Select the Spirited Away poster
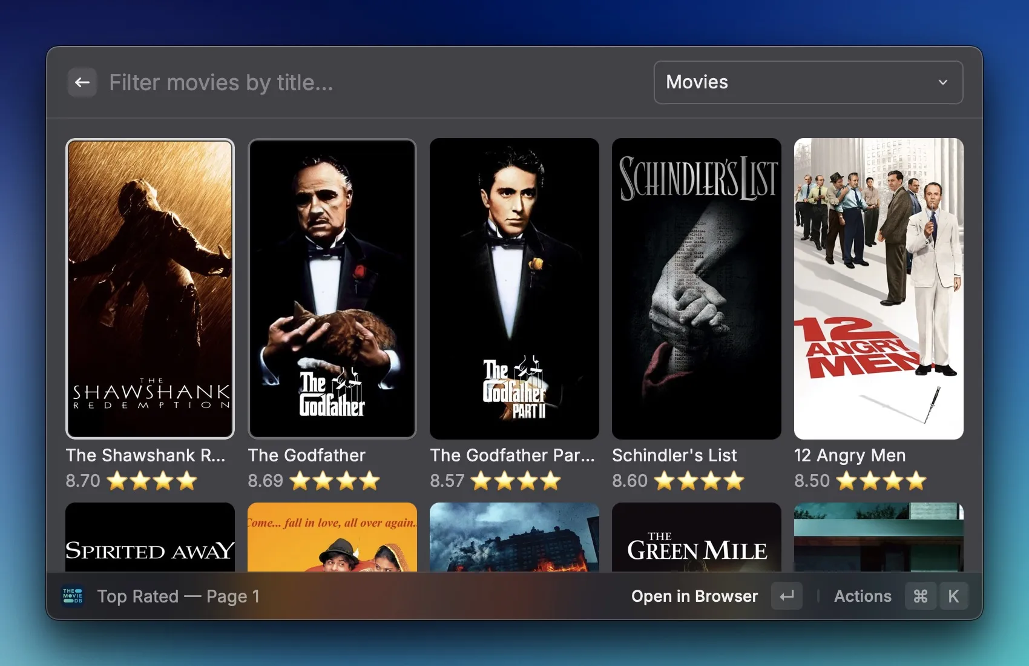Image resolution: width=1029 pixels, height=666 pixels. (x=150, y=538)
